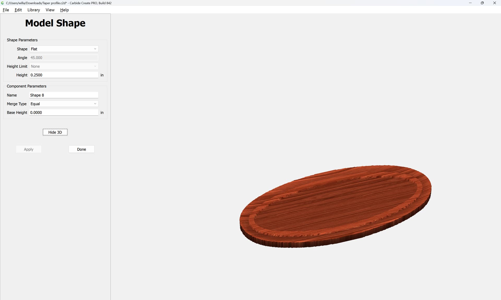
Task: Click the Angle field showing 45.000
Action: click(x=63, y=58)
